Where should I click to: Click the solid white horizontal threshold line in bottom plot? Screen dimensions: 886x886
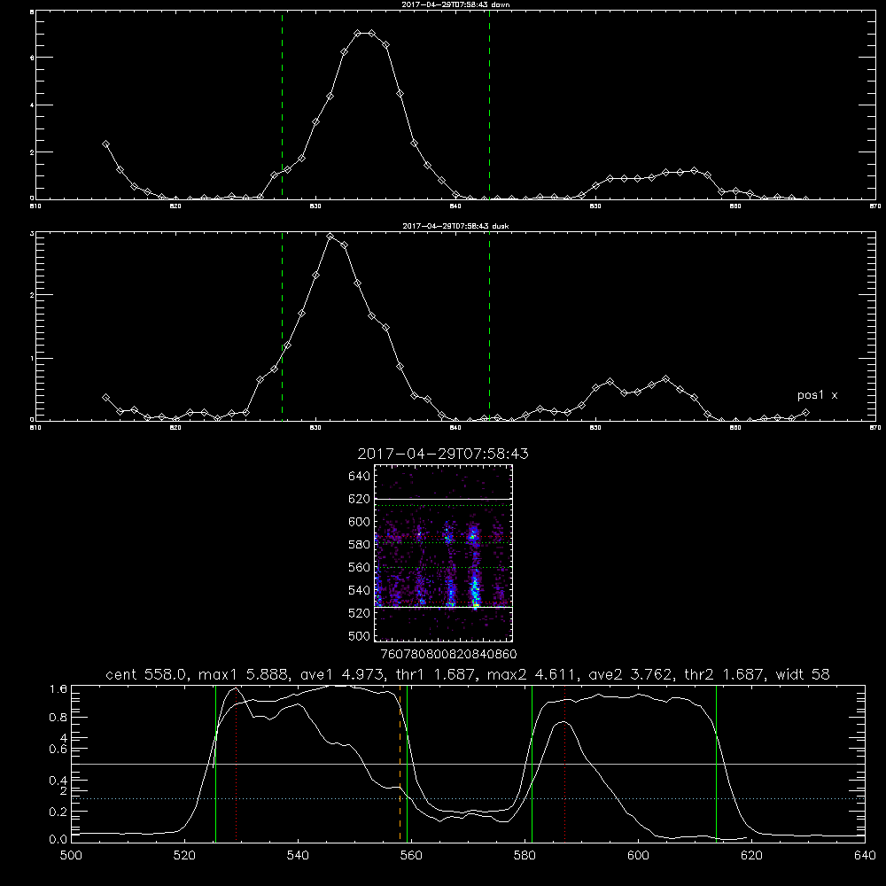click(468, 764)
